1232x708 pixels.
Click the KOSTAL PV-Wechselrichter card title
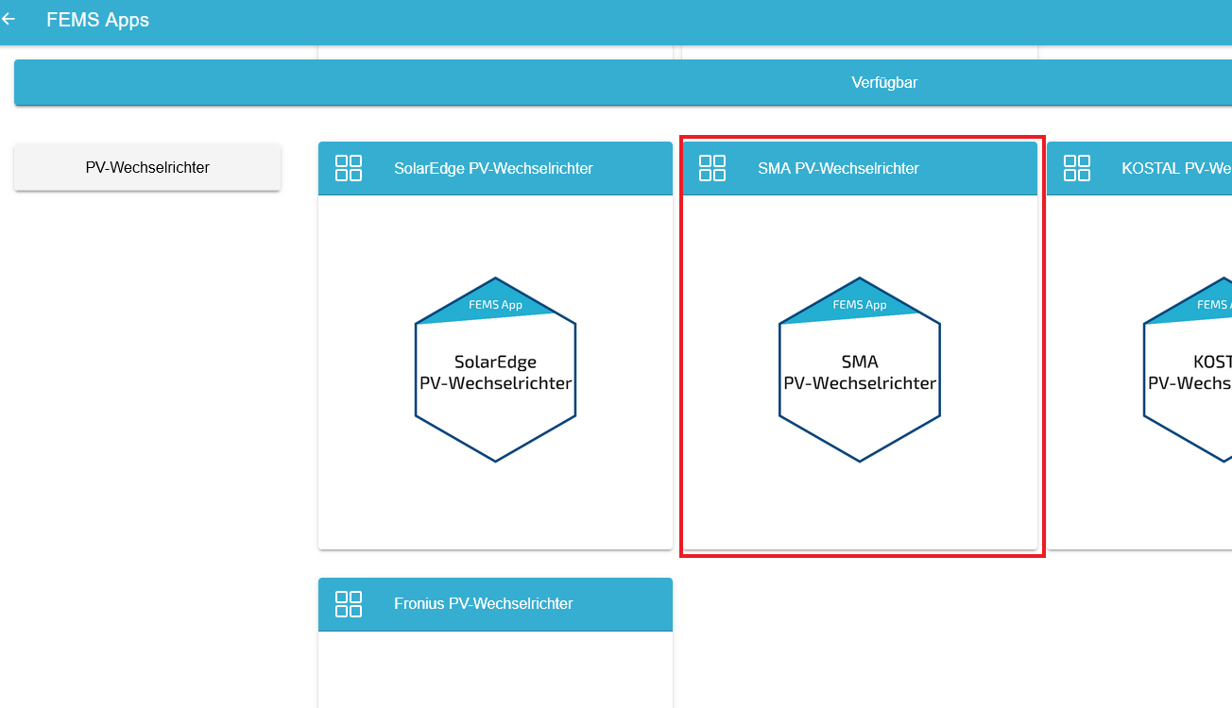(x=1176, y=168)
